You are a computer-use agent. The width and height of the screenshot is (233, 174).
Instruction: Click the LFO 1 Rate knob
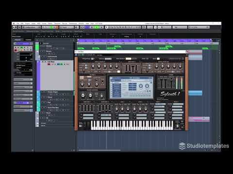coord(116,109)
